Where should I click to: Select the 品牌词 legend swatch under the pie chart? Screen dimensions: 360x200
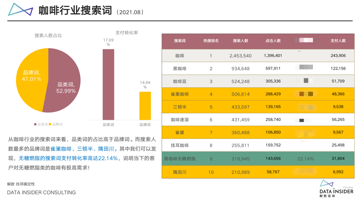pos(50,124)
